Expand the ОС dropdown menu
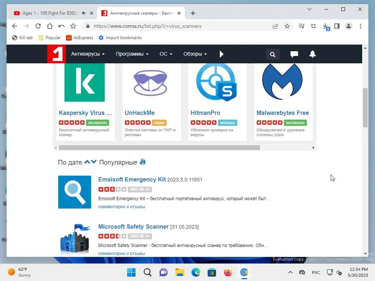The image size is (375, 281). (x=166, y=54)
